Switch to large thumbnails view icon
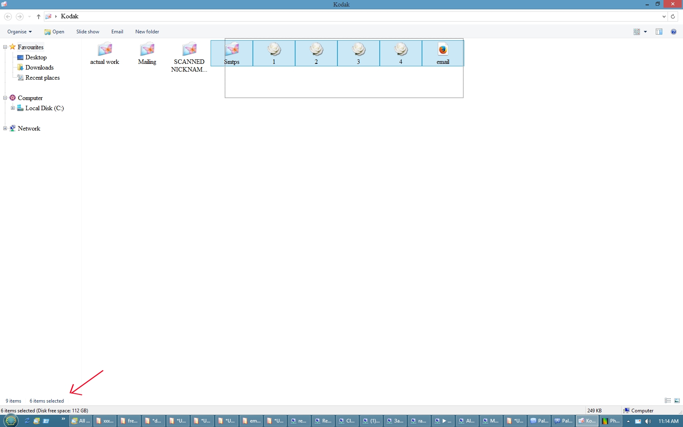The image size is (683, 427). point(677,401)
